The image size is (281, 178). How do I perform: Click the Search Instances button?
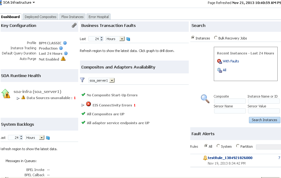[265, 120]
